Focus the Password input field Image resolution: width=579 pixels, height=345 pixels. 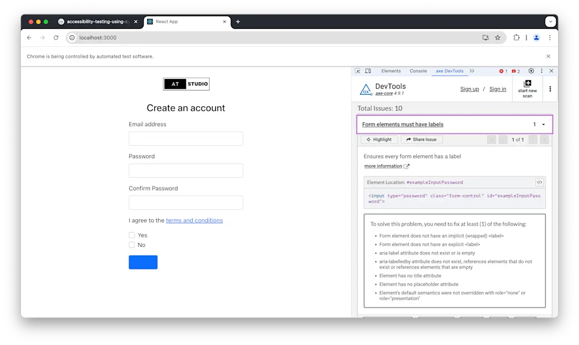pyautogui.click(x=186, y=170)
